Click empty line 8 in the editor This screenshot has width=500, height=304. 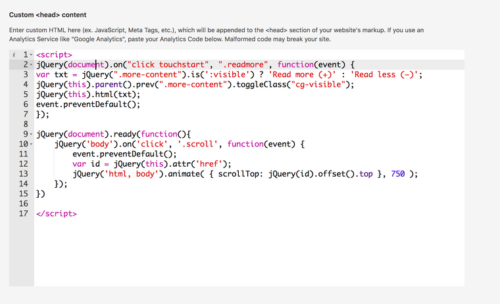197,124
